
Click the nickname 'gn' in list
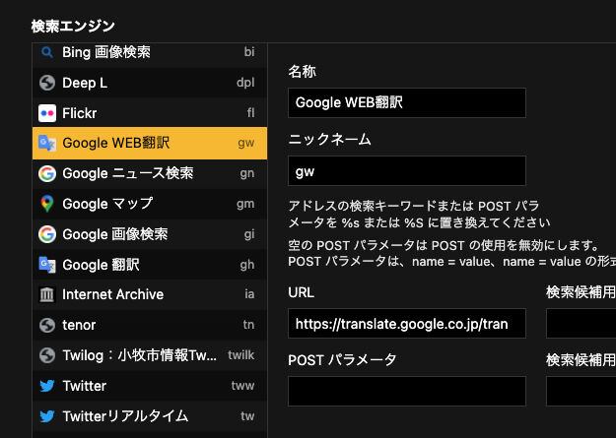(x=247, y=173)
